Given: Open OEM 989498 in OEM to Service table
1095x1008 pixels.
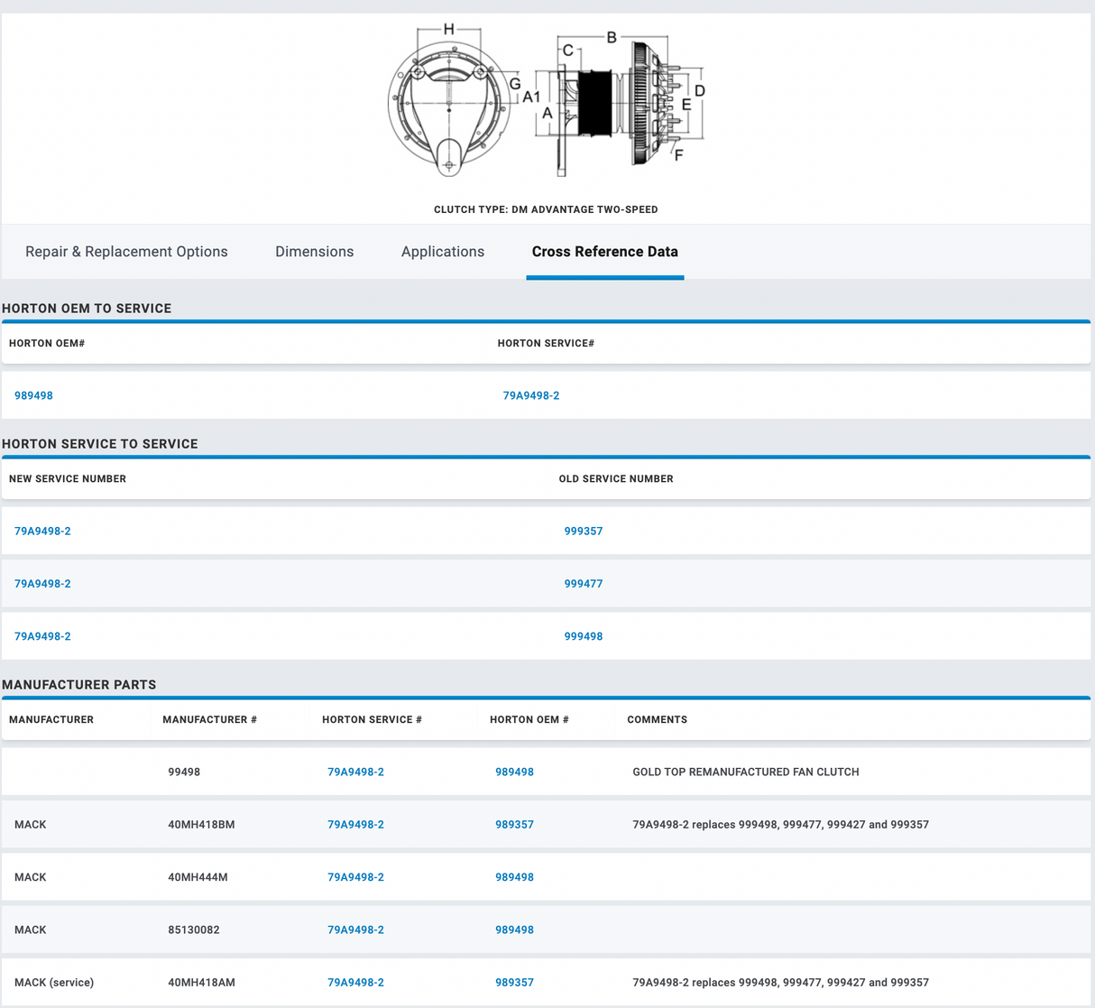Looking at the screenshot, I should click(x=33, y=395).
